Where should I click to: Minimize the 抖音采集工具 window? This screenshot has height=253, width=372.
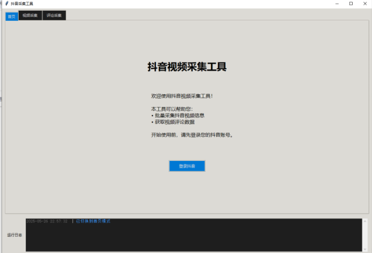coord(337,4)
